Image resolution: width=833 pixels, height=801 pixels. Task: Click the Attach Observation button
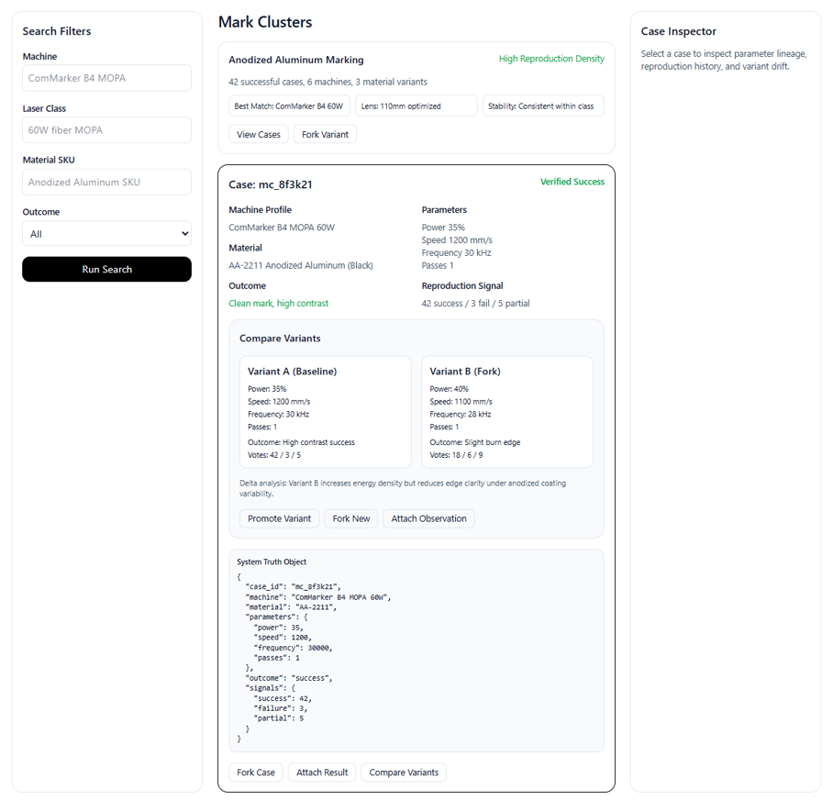pos(428,518)
